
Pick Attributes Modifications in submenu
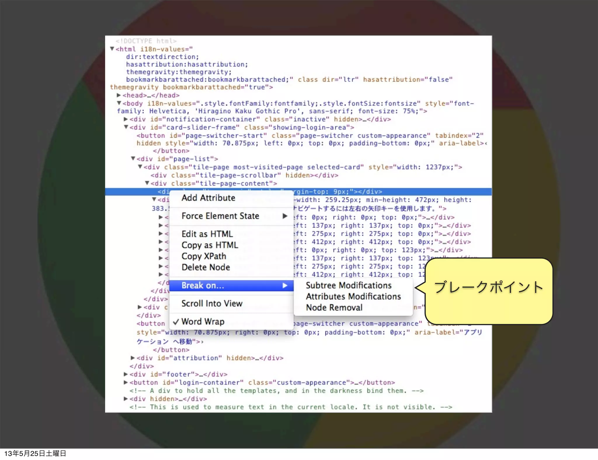point(353,297)
